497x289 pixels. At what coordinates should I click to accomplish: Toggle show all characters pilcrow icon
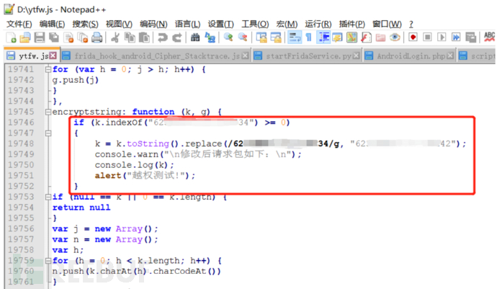click(308, 37)
